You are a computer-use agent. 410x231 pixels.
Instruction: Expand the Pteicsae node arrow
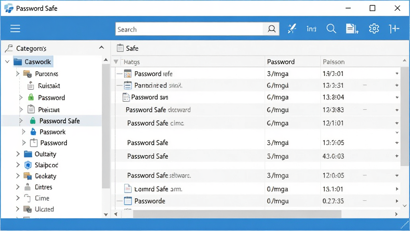[x=21, y=109]
